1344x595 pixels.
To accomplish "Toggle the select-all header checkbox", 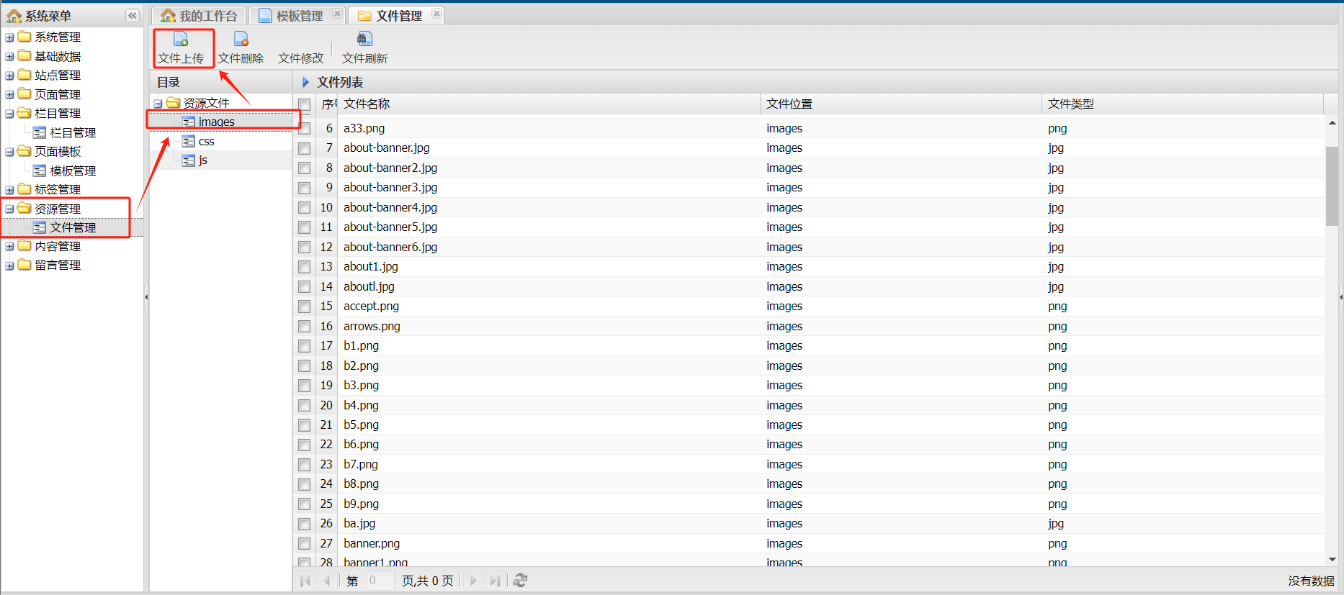I will pyautogui.click(x=305, y=105).
